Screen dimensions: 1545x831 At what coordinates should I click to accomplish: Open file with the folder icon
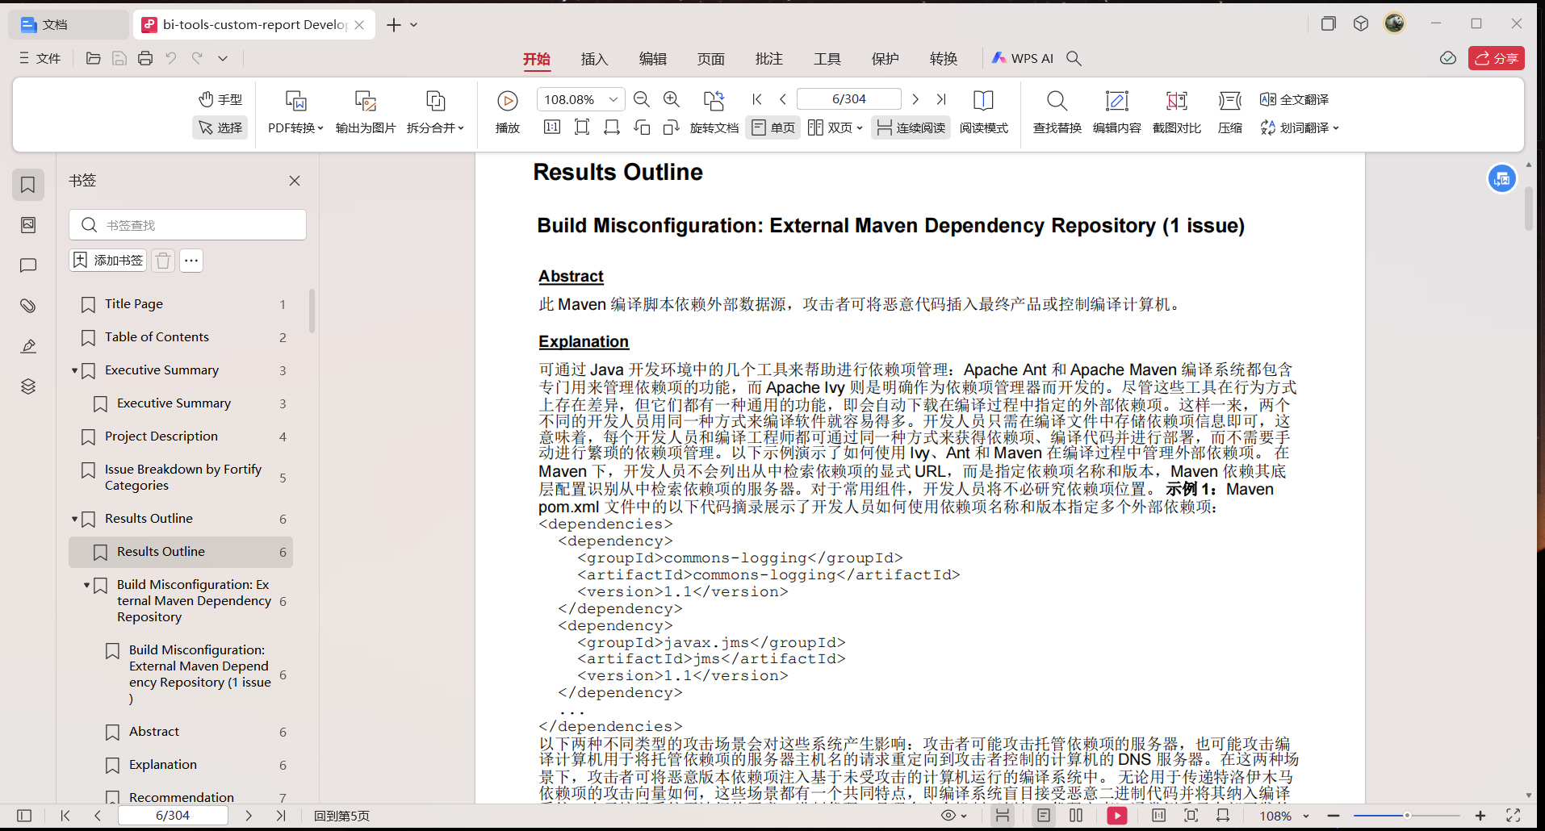pos(94,58)
